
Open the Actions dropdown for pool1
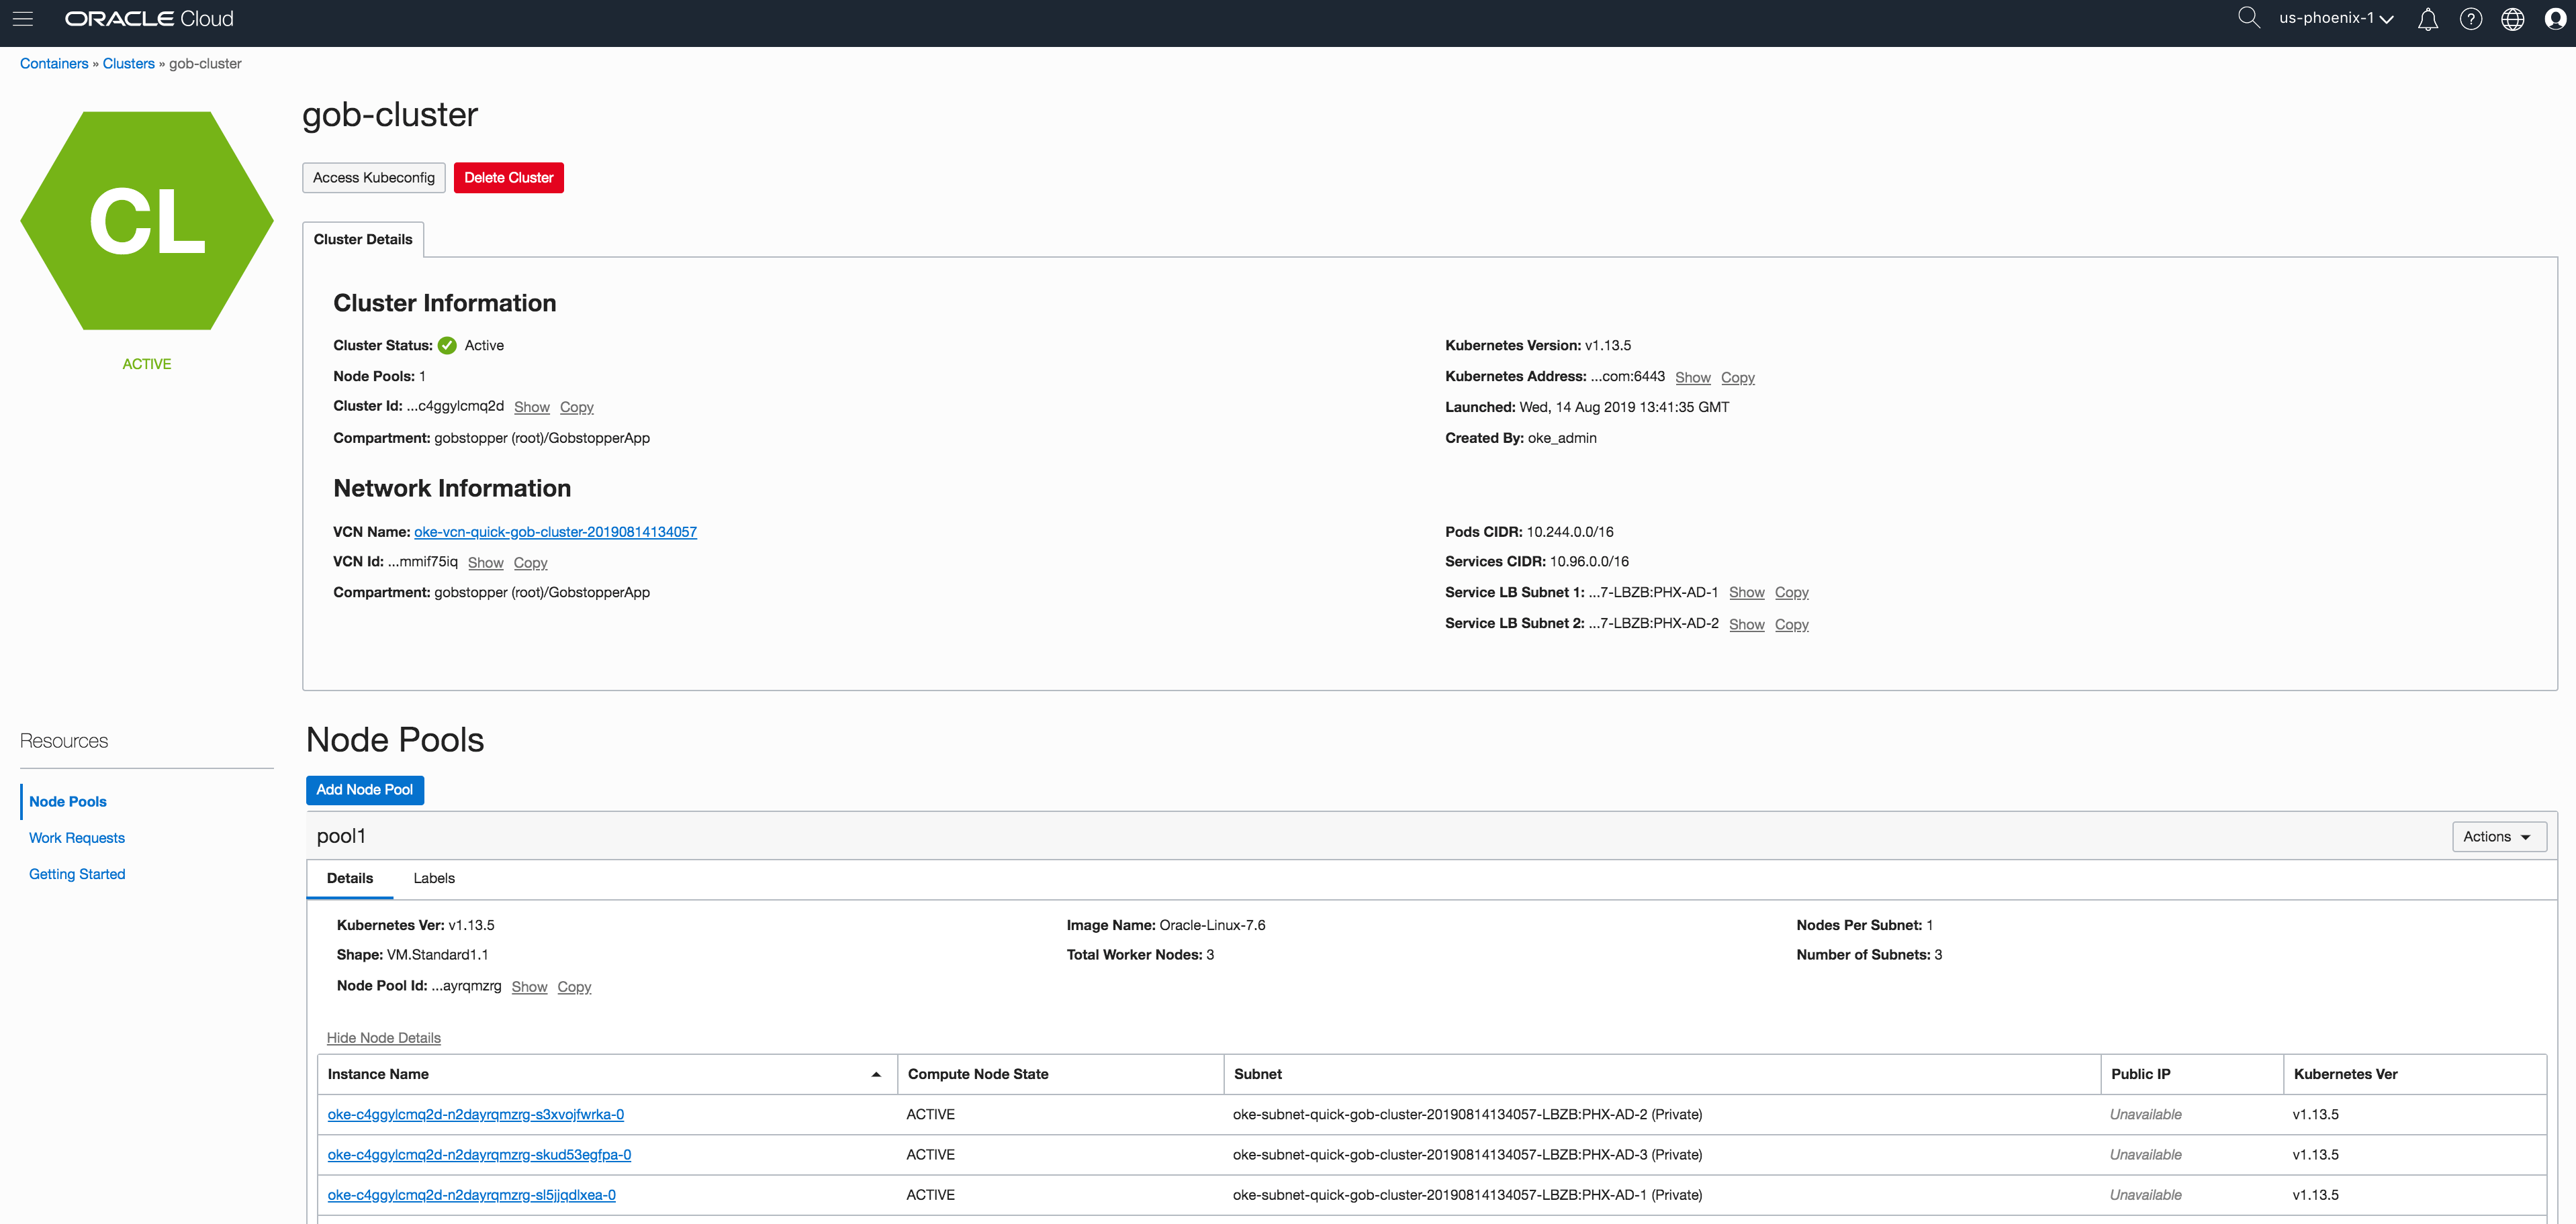(2499, 836)
